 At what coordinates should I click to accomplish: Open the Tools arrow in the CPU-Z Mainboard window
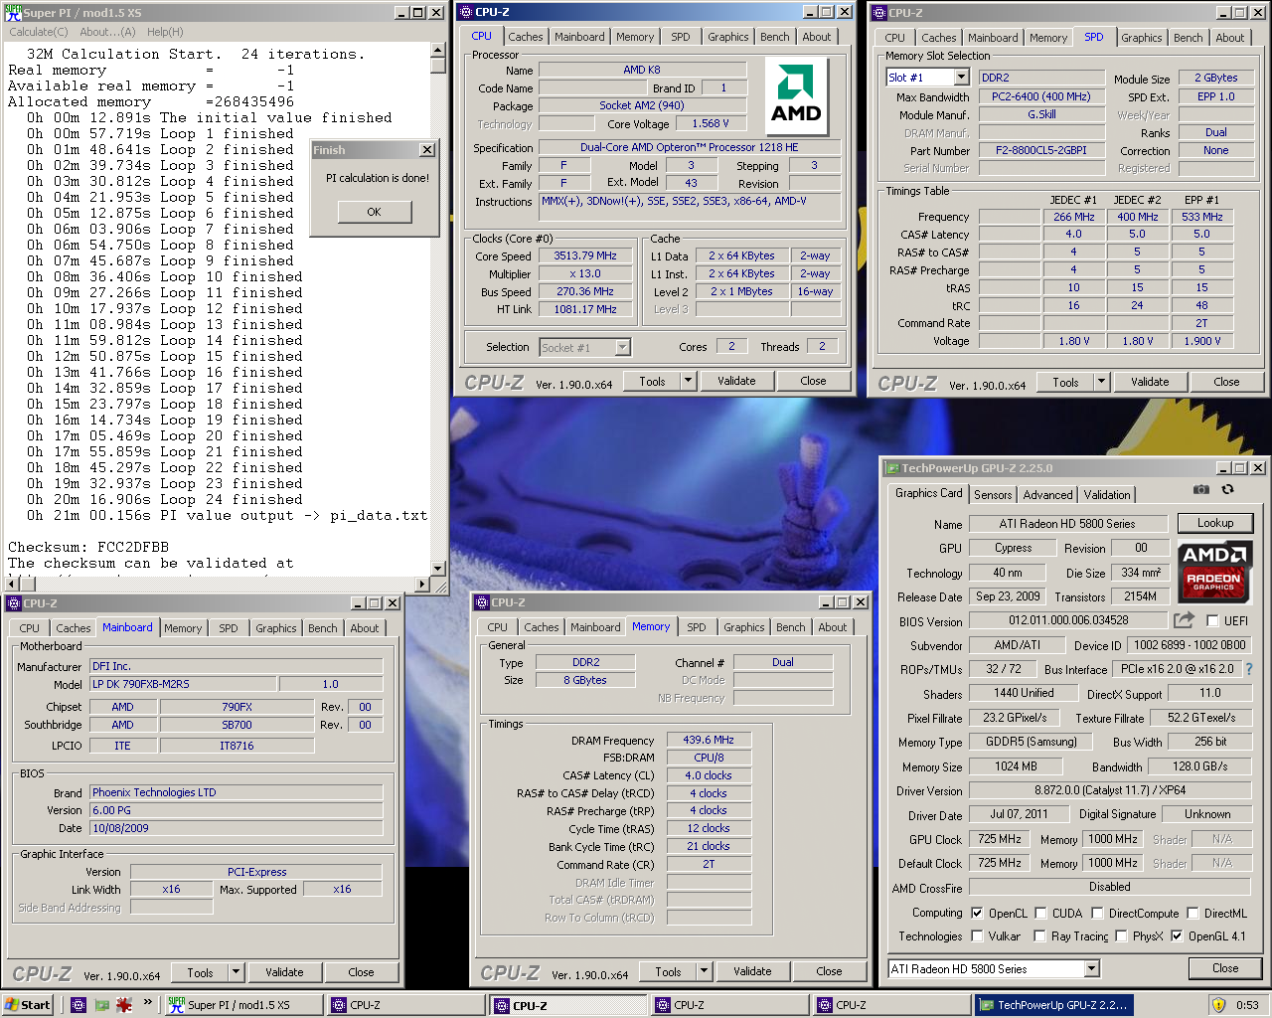point(236,972)
